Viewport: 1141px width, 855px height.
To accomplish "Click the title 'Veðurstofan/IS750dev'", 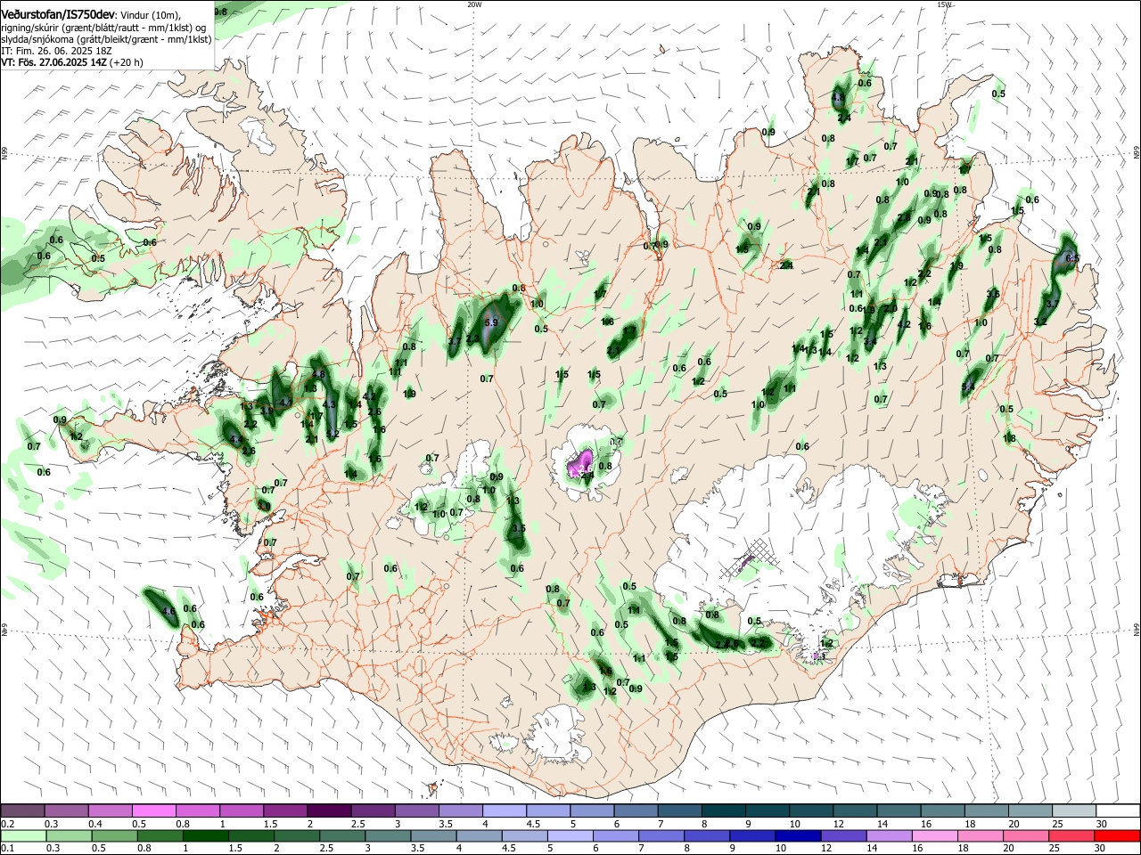I will (57, 15).
